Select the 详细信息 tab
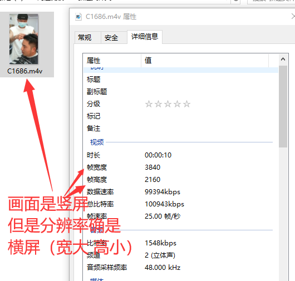The height and width of the screenshot is (281, 295). 145,37
